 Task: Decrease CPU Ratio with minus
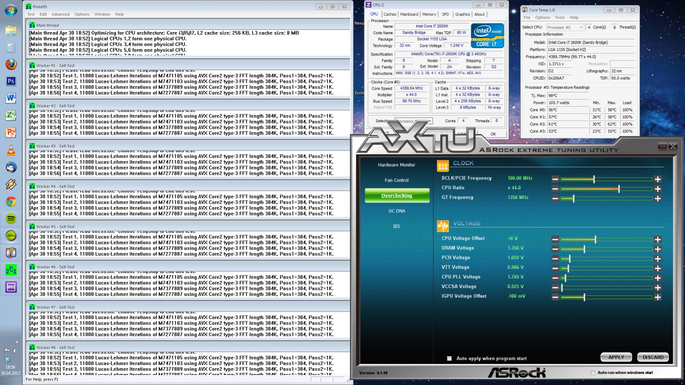pyautogui.click(x=555, y=188)
